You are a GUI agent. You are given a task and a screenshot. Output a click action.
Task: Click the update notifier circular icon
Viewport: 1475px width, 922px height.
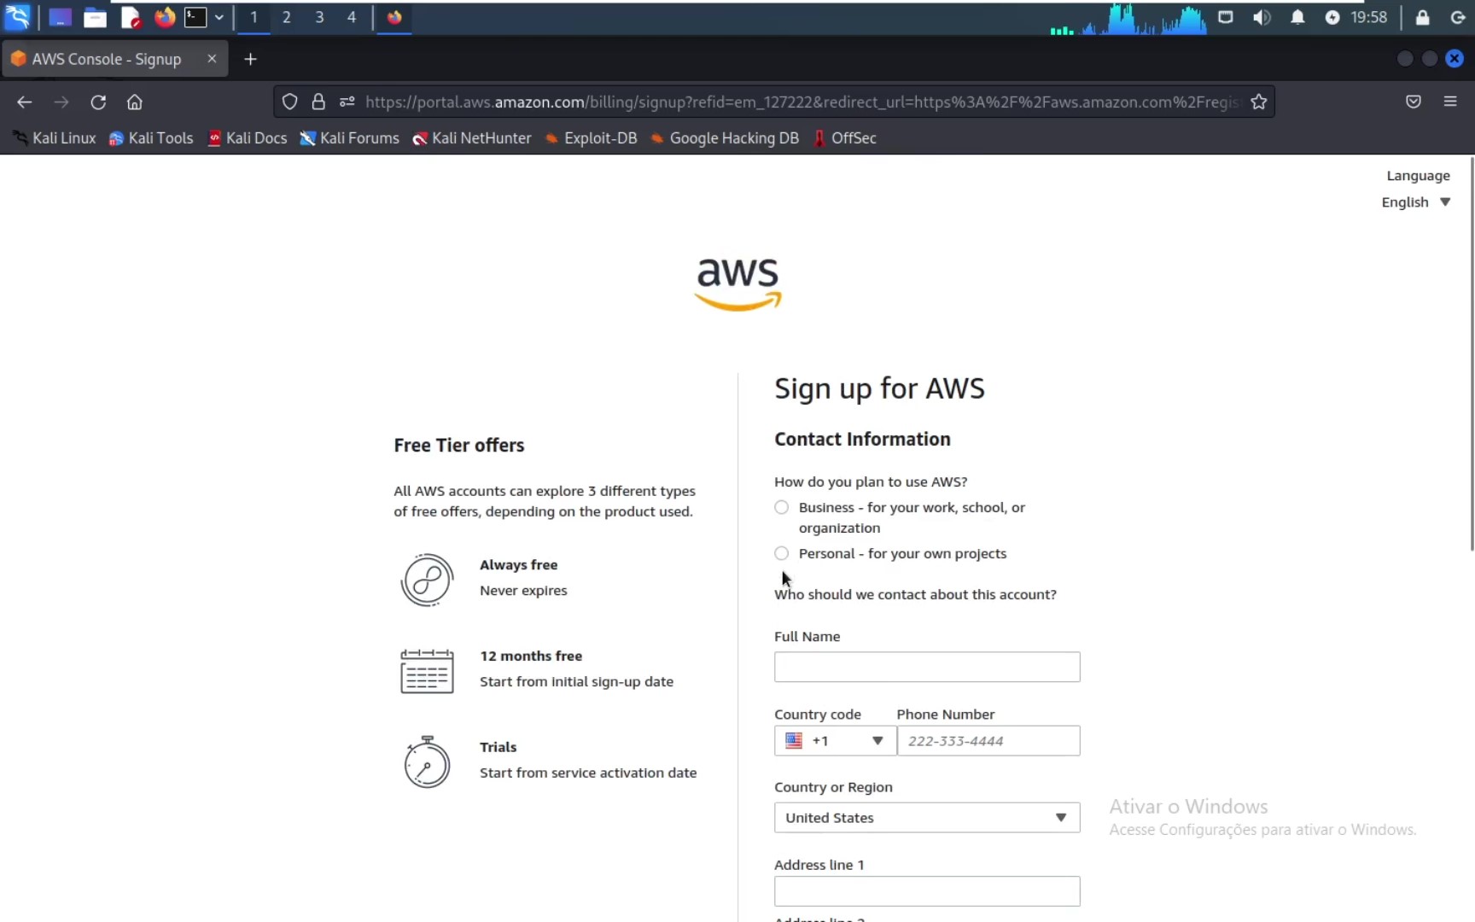1332,17
